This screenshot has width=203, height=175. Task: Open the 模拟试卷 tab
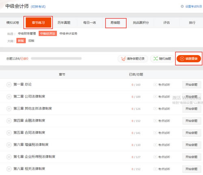[x=13, y=23]
